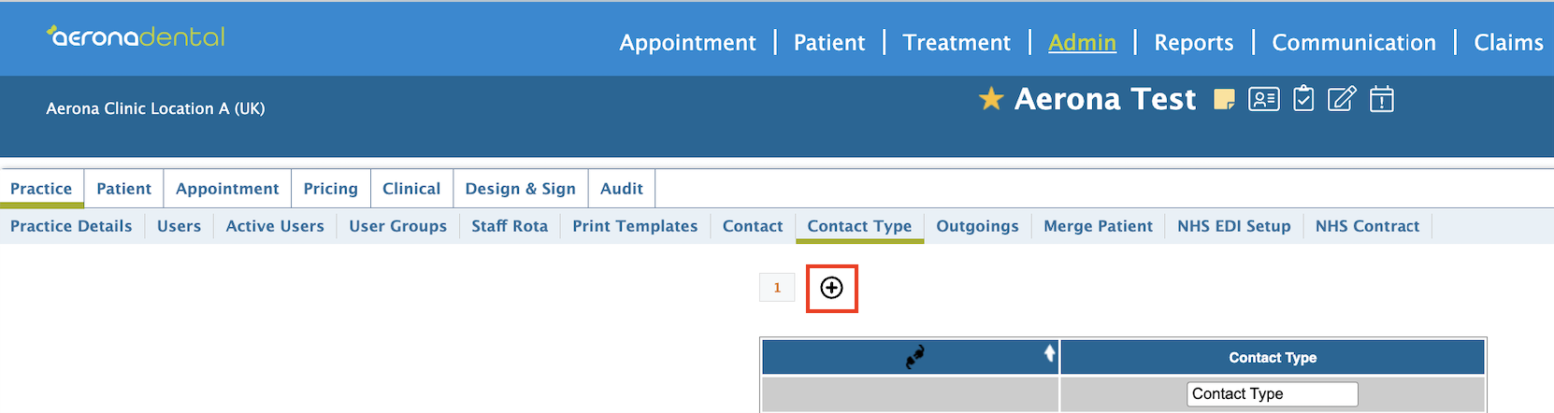Image resolution: width=1554 pixels, height=413 pixels.
Task: Open the calendar alert icon
Action: pos(1382,98)
